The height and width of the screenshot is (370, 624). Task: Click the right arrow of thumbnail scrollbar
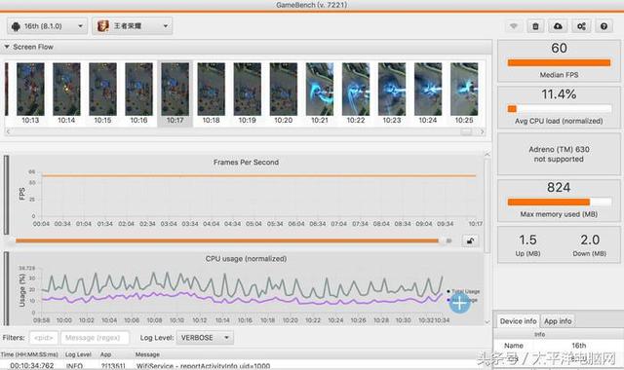tap(483, 131)
